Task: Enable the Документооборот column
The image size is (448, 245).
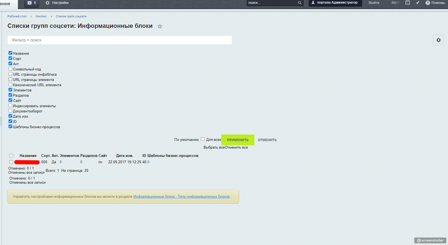Action: pyautogui.click(x=10, y=111)
